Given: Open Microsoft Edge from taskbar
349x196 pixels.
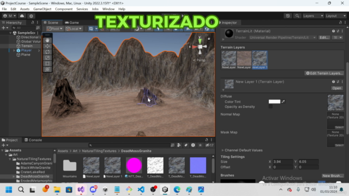Looking at the screenshot, I should (177, 189).
